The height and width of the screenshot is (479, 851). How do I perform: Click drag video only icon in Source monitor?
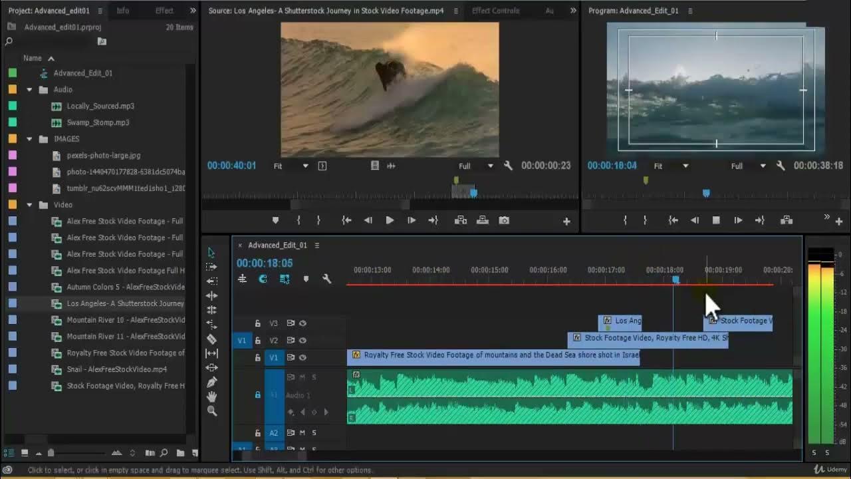coord(375,166)
